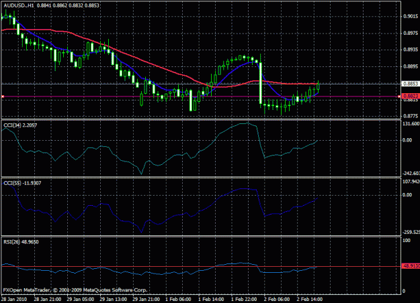Click the 0.8935 price scale value
This screenshot has width=420, height=303.
point(411,50)
